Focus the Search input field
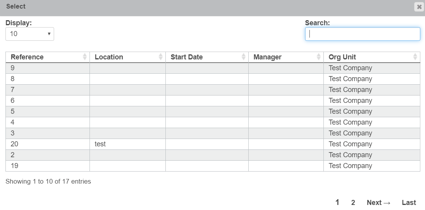Image resolution: width=425 pixels, height=210 pixels. [x=362, y=34]
